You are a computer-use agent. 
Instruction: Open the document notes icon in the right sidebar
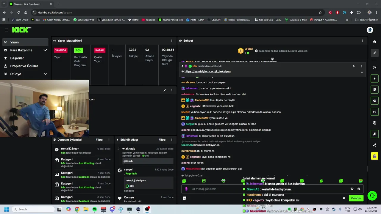pos(374,89)
